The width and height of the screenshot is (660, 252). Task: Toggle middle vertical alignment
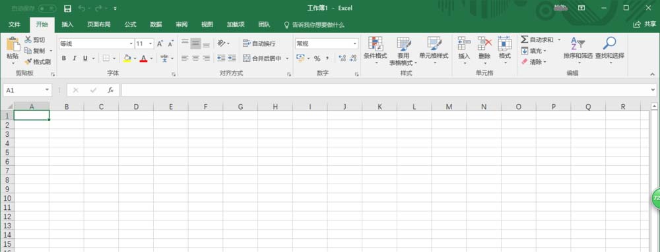click(x=195, y=43)
